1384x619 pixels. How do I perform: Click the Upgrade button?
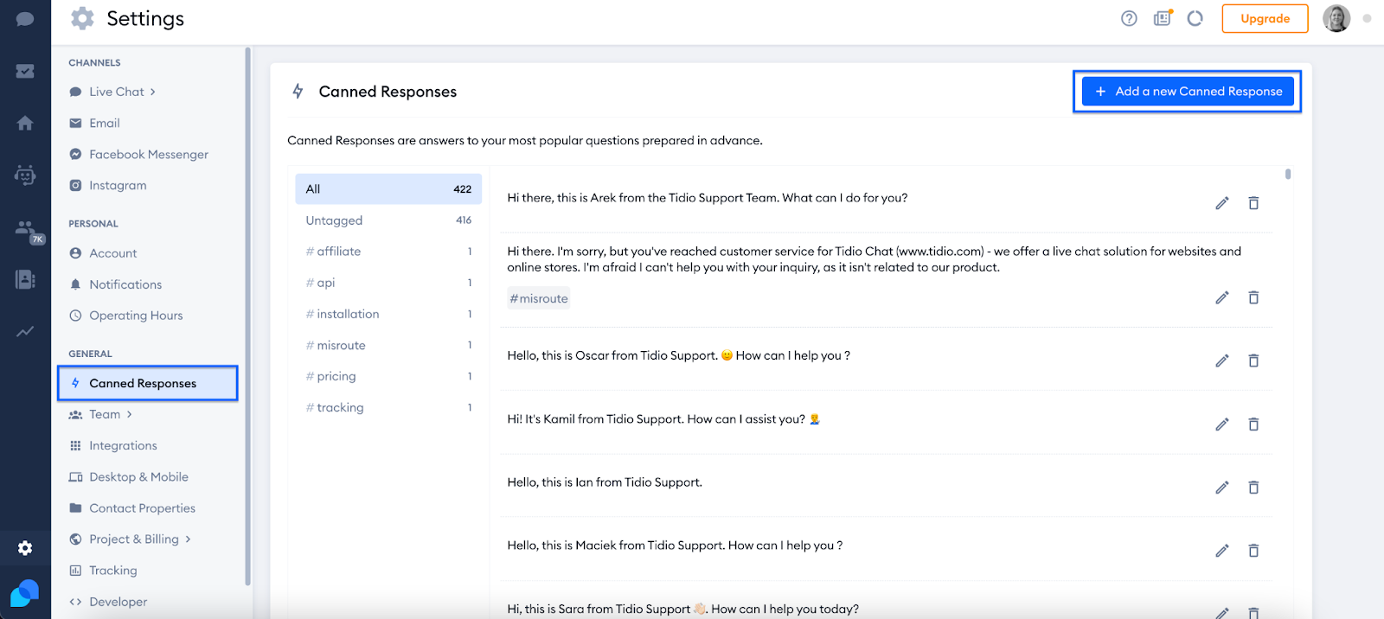[x=1265, y=18]
